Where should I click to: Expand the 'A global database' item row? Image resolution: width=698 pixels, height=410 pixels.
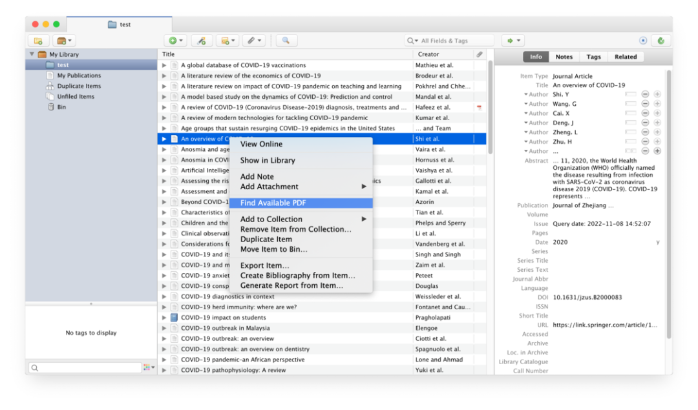(x=164, y=65)
